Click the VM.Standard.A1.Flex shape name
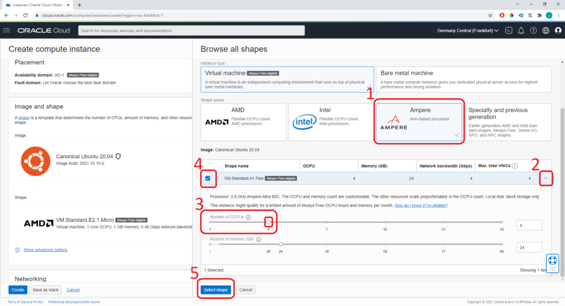The image size is (565, 306). (243, 179)
